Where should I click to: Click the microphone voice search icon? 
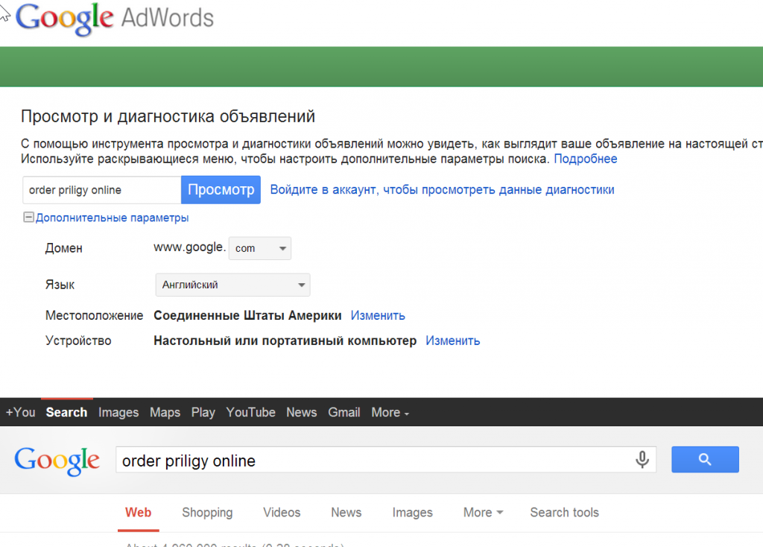pyautogui.click(x=642, y=459)
